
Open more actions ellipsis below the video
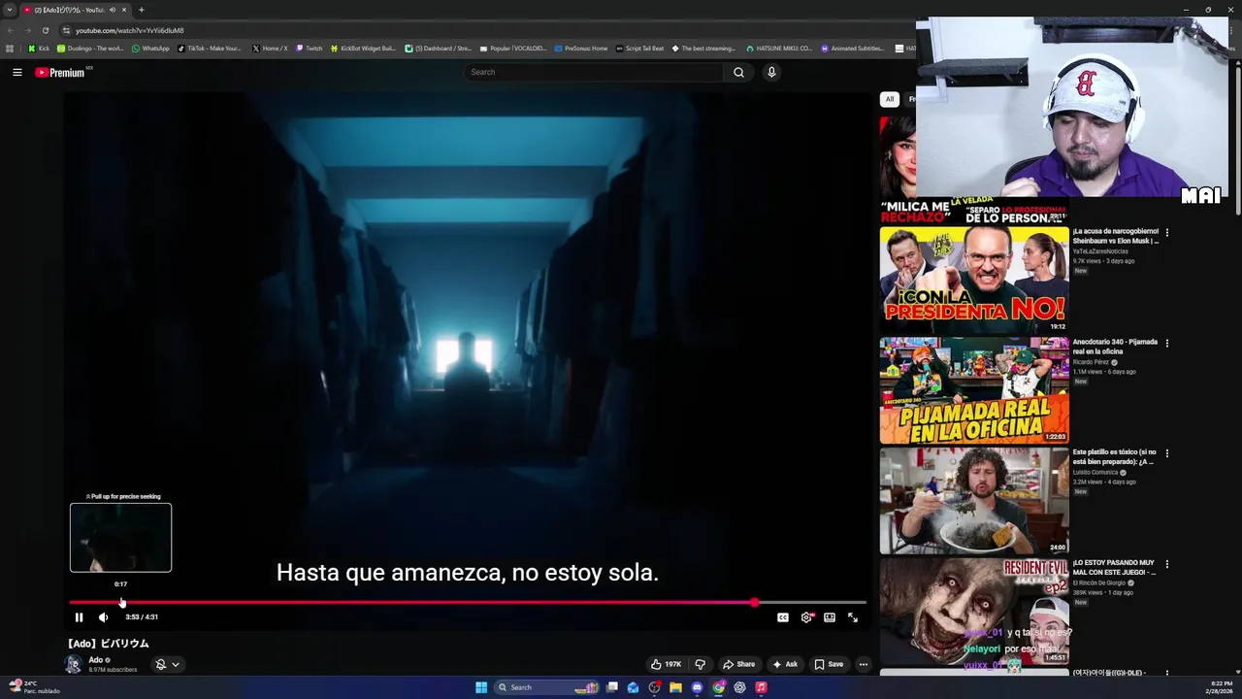pos(863,664)
